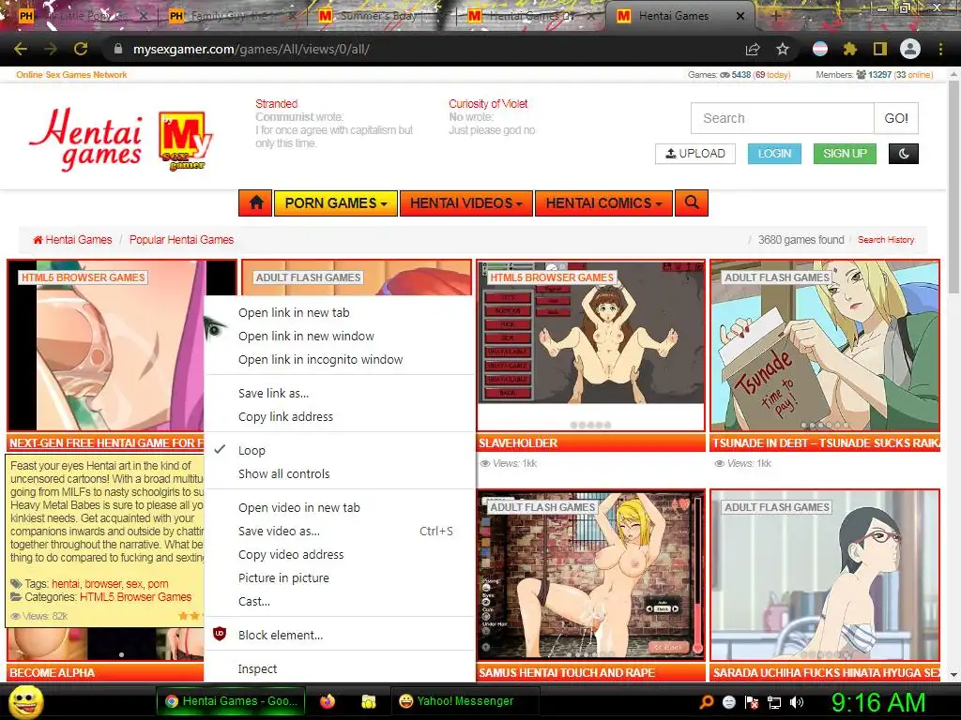Click the share page icon in address bar
Image resolution: width=961 pixels, height=720 pixels.
753,49
